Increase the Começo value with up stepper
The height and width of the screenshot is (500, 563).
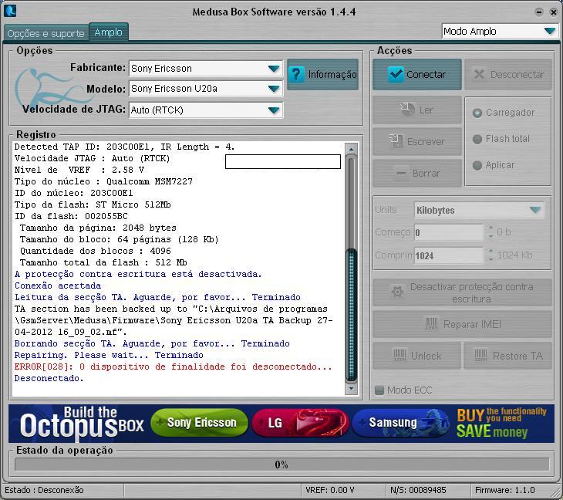pos(491,228)
